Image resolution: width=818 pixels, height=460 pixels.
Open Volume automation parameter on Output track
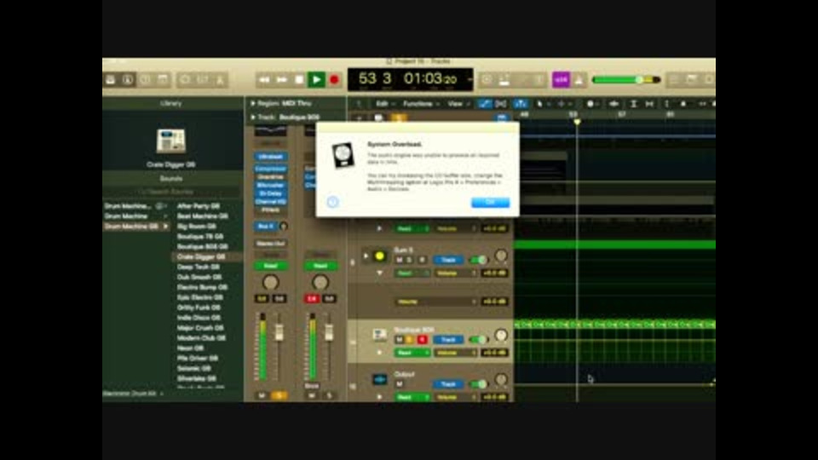456,397
